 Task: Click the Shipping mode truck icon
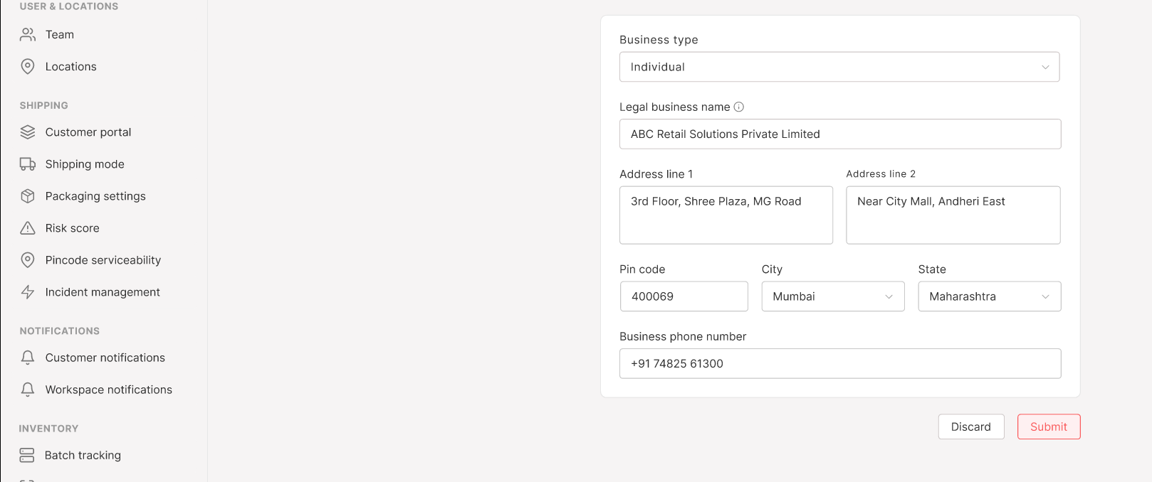point(28,164)
